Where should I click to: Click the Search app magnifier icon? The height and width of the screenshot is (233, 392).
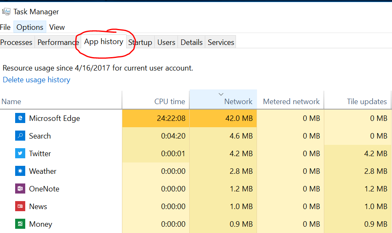click(x=20, y=136)
